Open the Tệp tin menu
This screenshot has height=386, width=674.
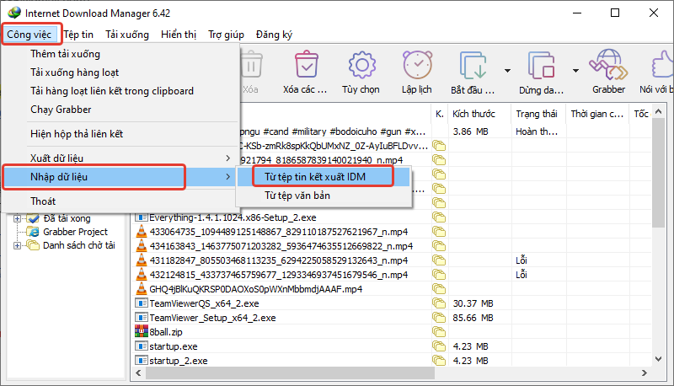tap(78, 35)
